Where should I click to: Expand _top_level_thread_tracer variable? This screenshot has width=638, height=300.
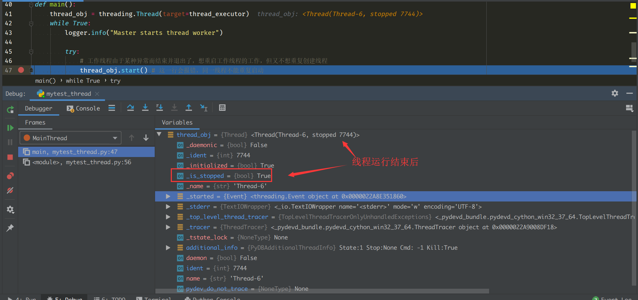pyautogui.click(x=168, y=217)
